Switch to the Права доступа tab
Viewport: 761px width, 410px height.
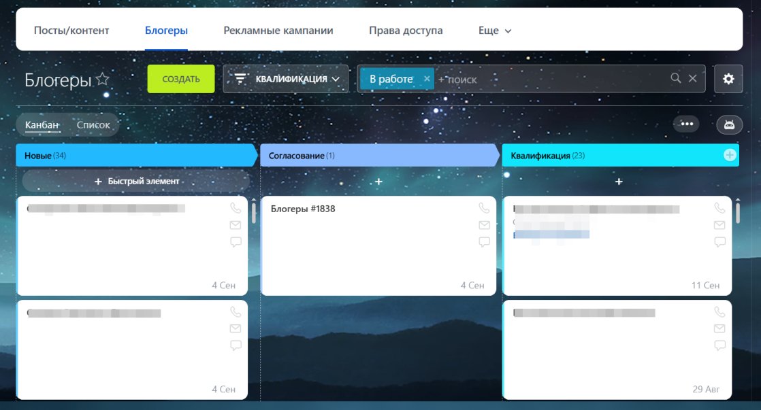pyautogui.click(x=406, y=31)
